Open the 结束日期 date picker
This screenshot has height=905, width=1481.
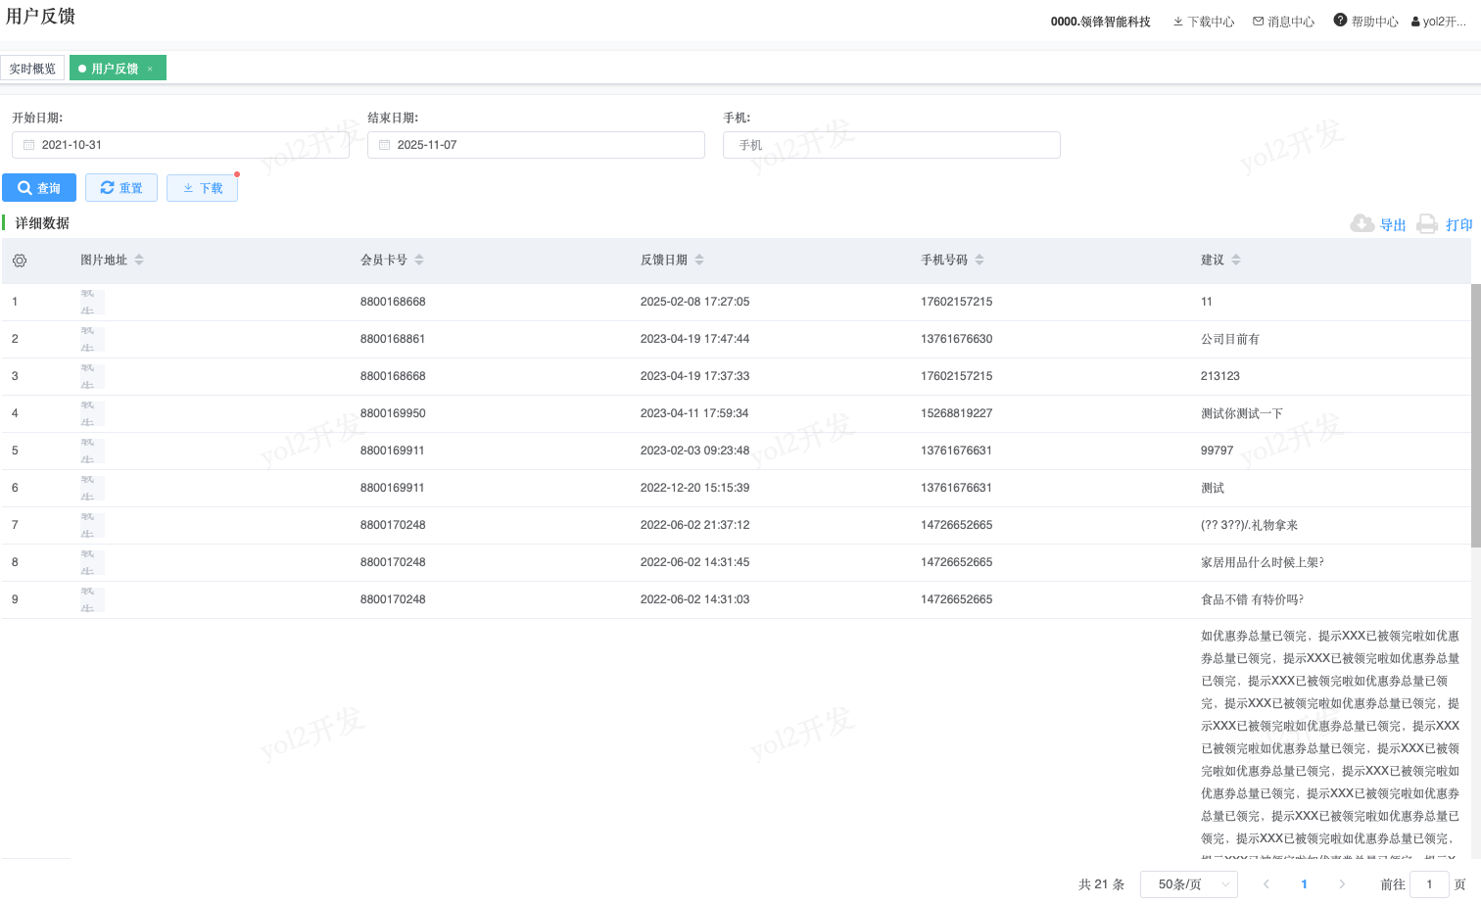[536, 145]
